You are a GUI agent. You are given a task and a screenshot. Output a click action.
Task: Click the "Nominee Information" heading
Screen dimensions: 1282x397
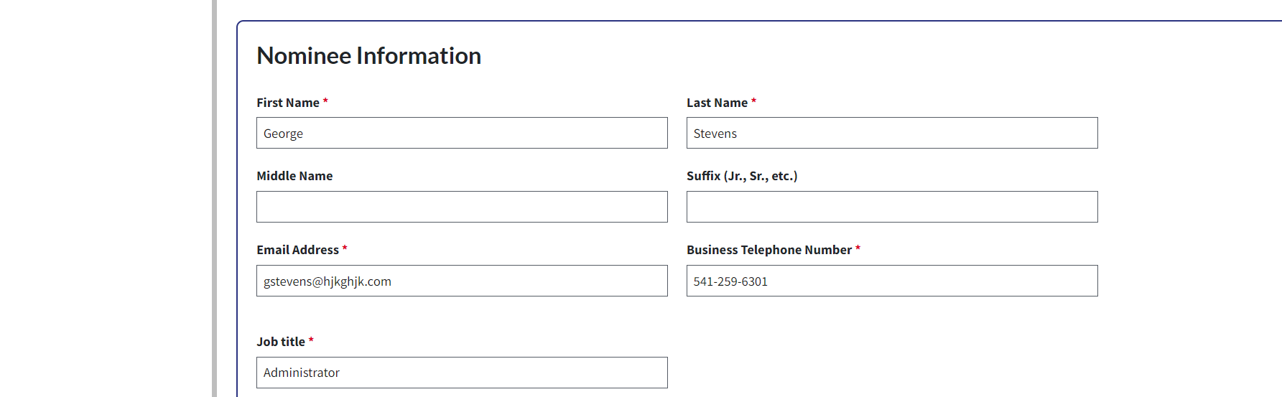click(368, 56)
